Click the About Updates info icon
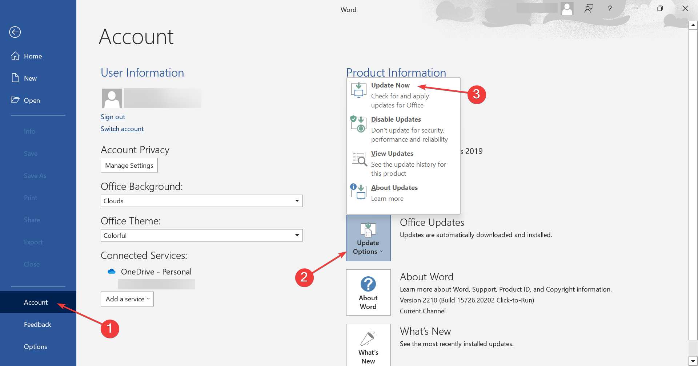 click(x=358, y=192)
